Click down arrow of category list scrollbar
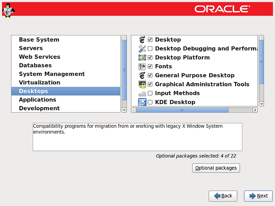The width and height of the screenshot is (275, 206). pyautogui.click(x=124, y=110)
